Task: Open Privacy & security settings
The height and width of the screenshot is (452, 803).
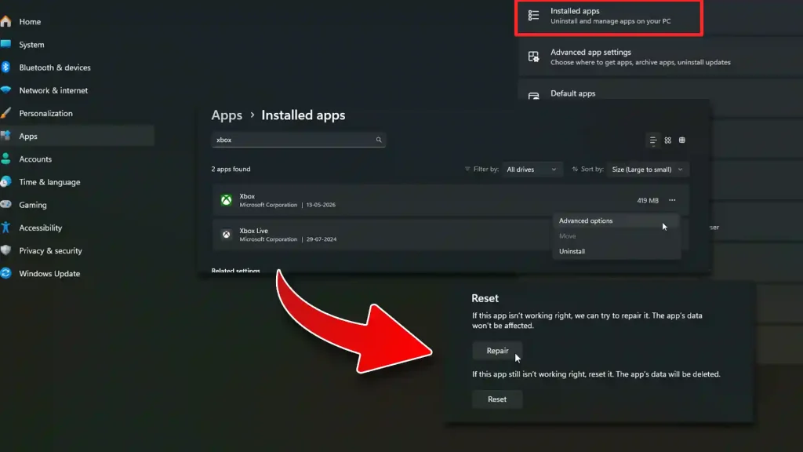Action: [50, 250]
